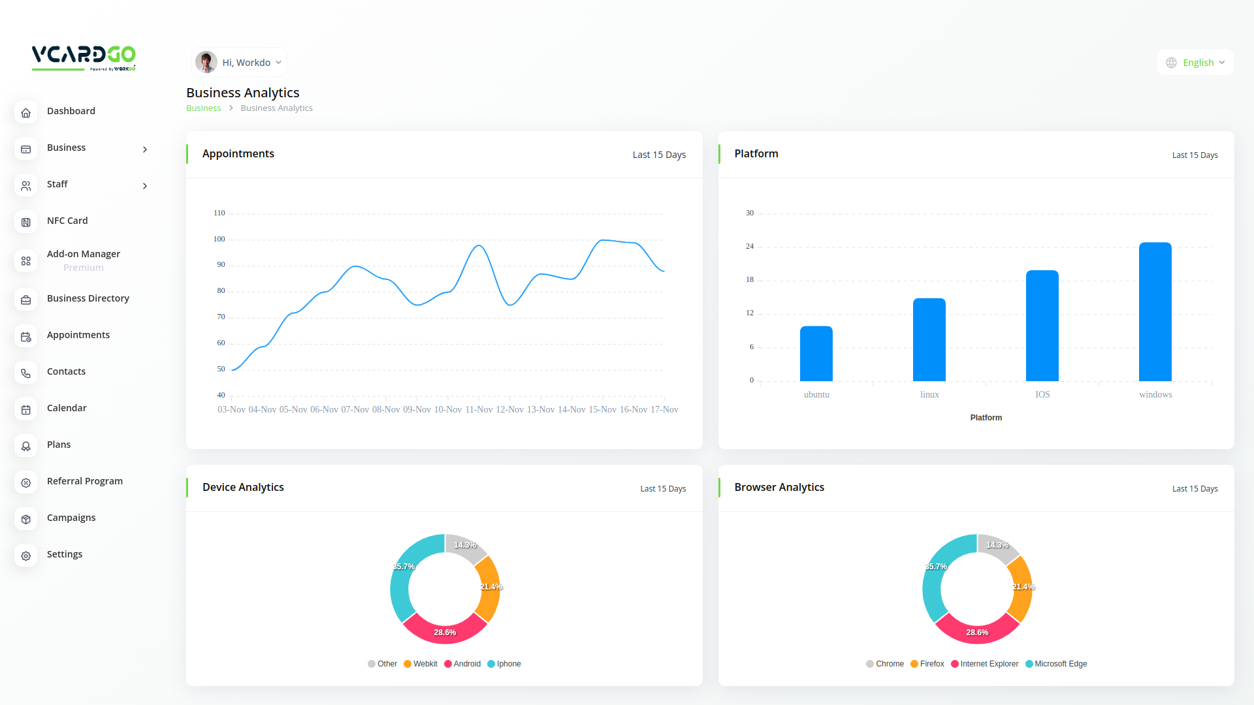Toggle Firefox legend entry in Browser Analytics
Screen dimensions: 1254x705
point(927,664)
